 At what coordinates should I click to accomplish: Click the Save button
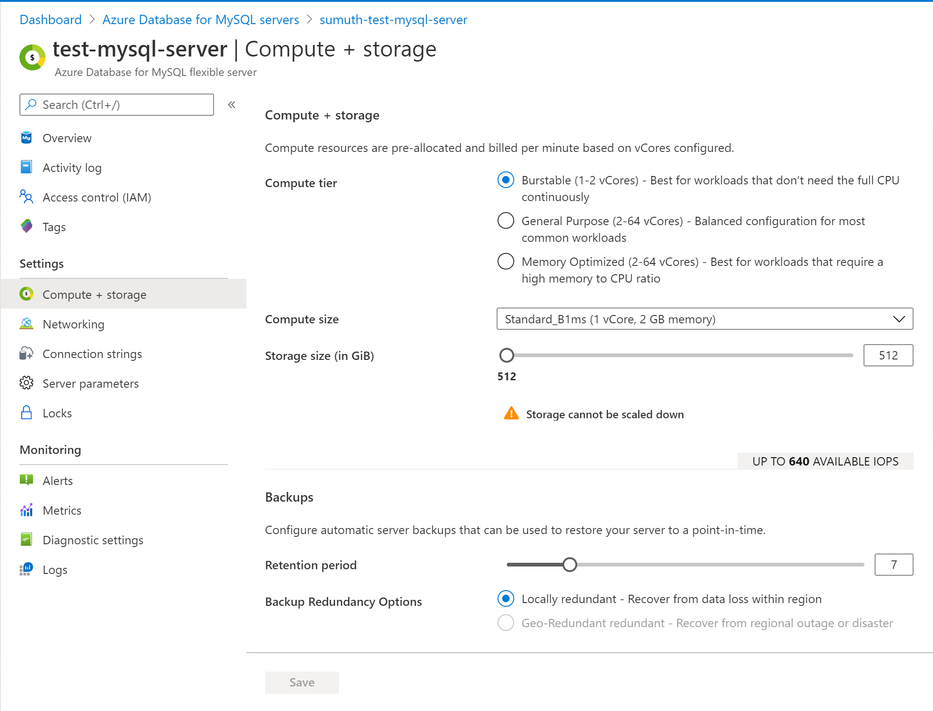(302, 682)
